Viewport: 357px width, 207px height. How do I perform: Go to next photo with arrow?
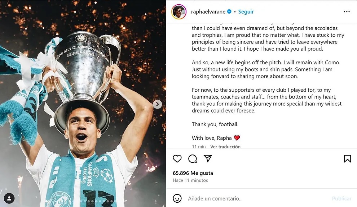click(157, 104)
